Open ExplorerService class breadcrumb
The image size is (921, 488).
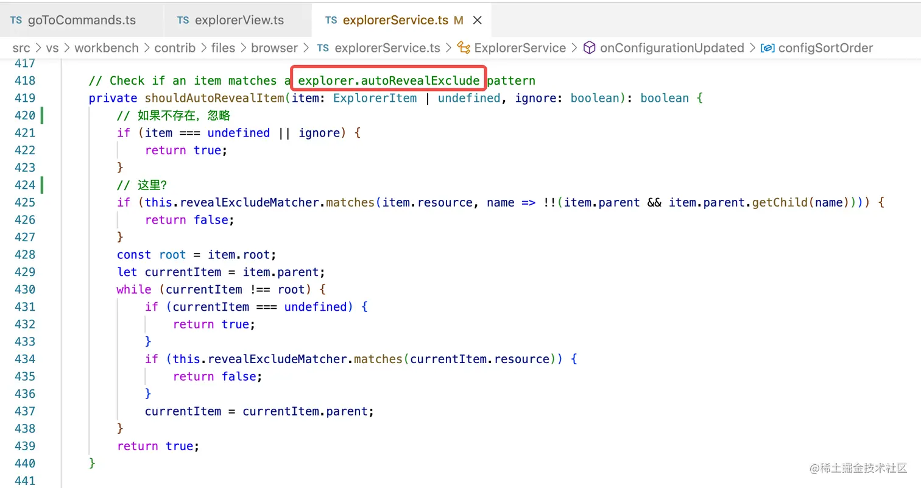(x=520, y=48)
